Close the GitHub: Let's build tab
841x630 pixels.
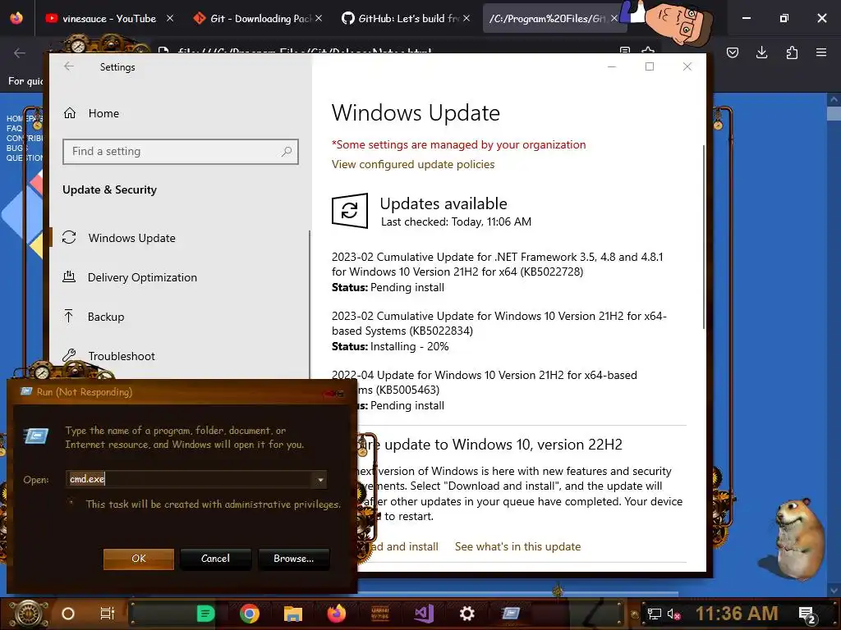pyautogui.click(x=466, y=18)
